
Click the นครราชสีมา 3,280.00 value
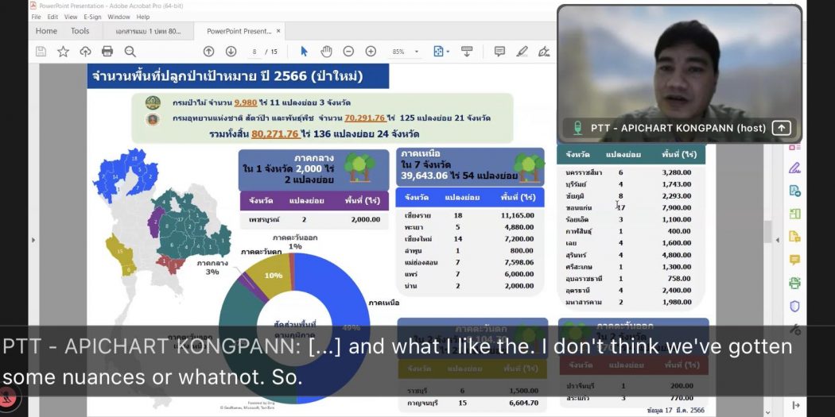[676, 172]
